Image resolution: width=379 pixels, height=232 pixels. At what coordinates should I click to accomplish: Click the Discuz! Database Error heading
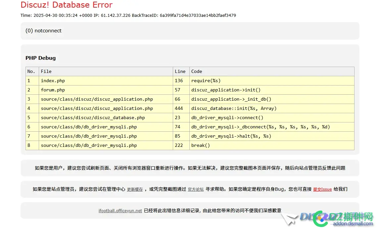click(67, 5)
